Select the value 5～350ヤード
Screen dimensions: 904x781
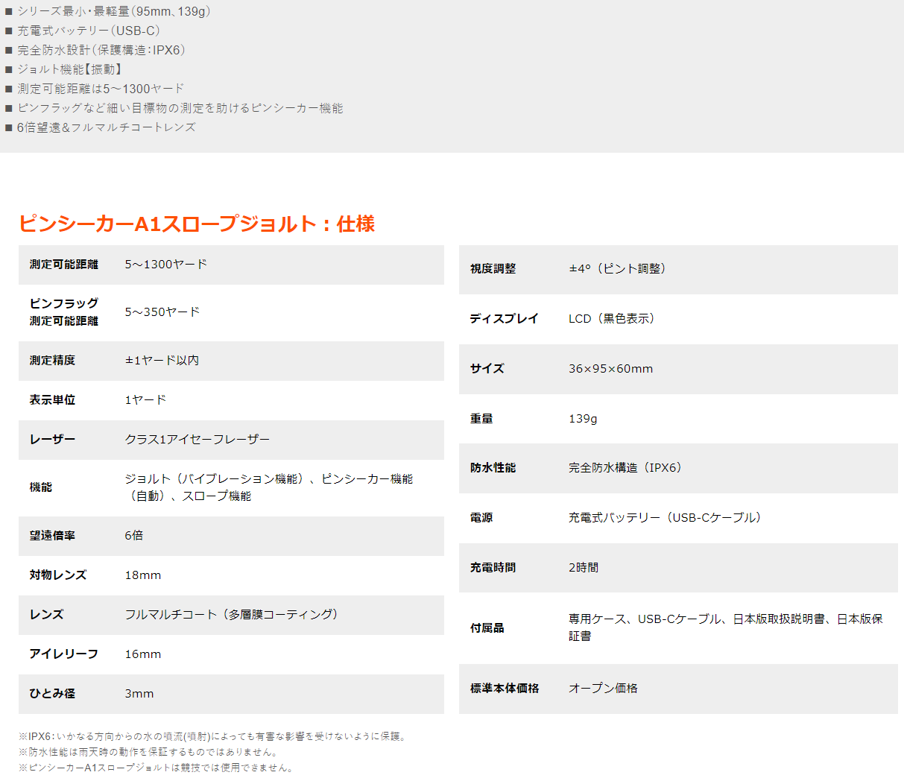(162, 312)
